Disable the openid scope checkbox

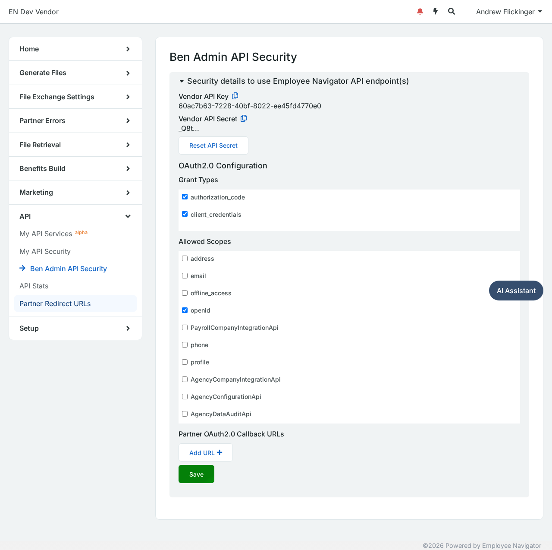[185, 310]
